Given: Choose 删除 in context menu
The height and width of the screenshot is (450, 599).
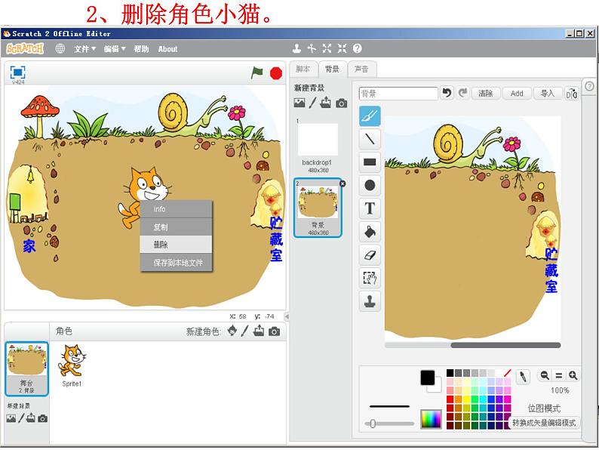Looking at the screenshot, I should point(176,245).
